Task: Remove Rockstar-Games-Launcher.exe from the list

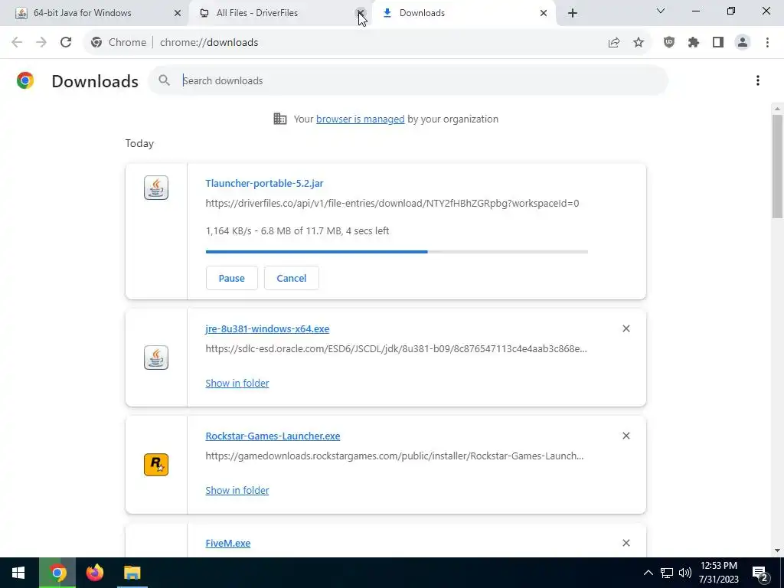Action: point(626,436)
